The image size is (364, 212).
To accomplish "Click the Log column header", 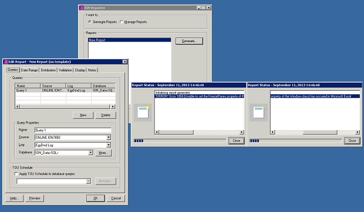I will click(x=79, y=86).
